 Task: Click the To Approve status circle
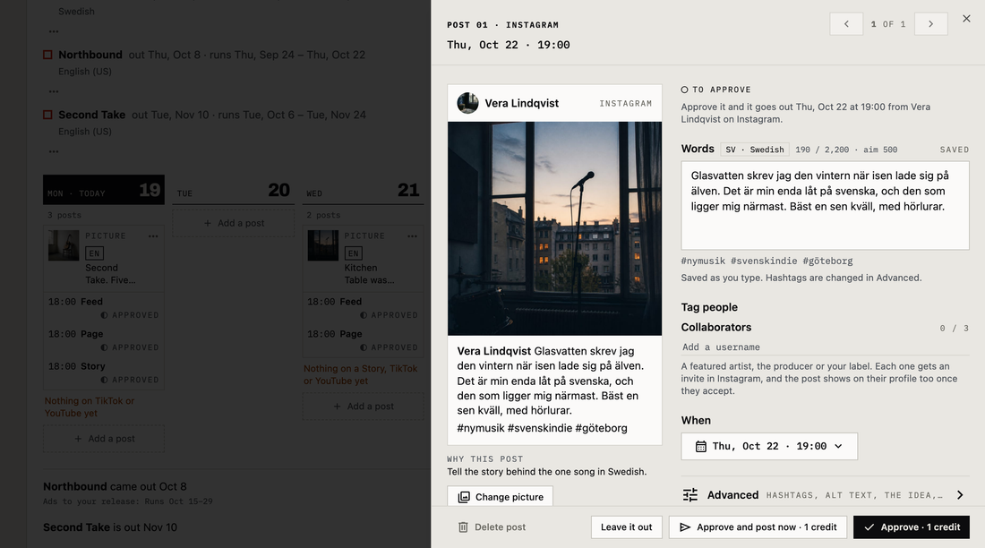(x=685, y=90)
